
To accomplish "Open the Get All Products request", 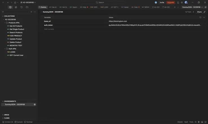I will 16,26.
